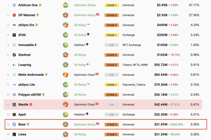Click the Arbitrum One logo icon

14,5
